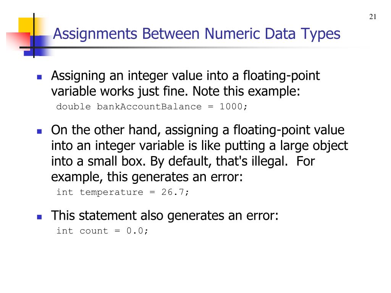Click the word 'floating-point' in the first bullet

(x=281, y=76)
